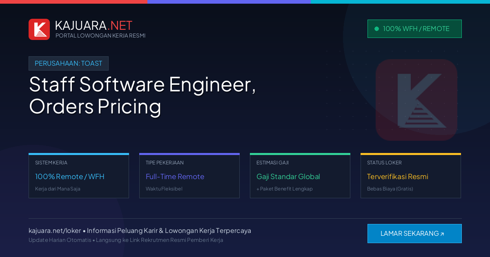The image size is (490, 257).
Task: Click 'Update Harian Otomatis' footer text
Action: coord(60,240)
